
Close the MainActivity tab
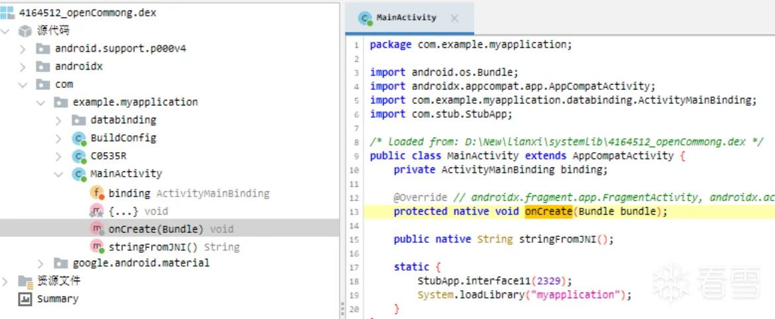[x=454, y=19]
